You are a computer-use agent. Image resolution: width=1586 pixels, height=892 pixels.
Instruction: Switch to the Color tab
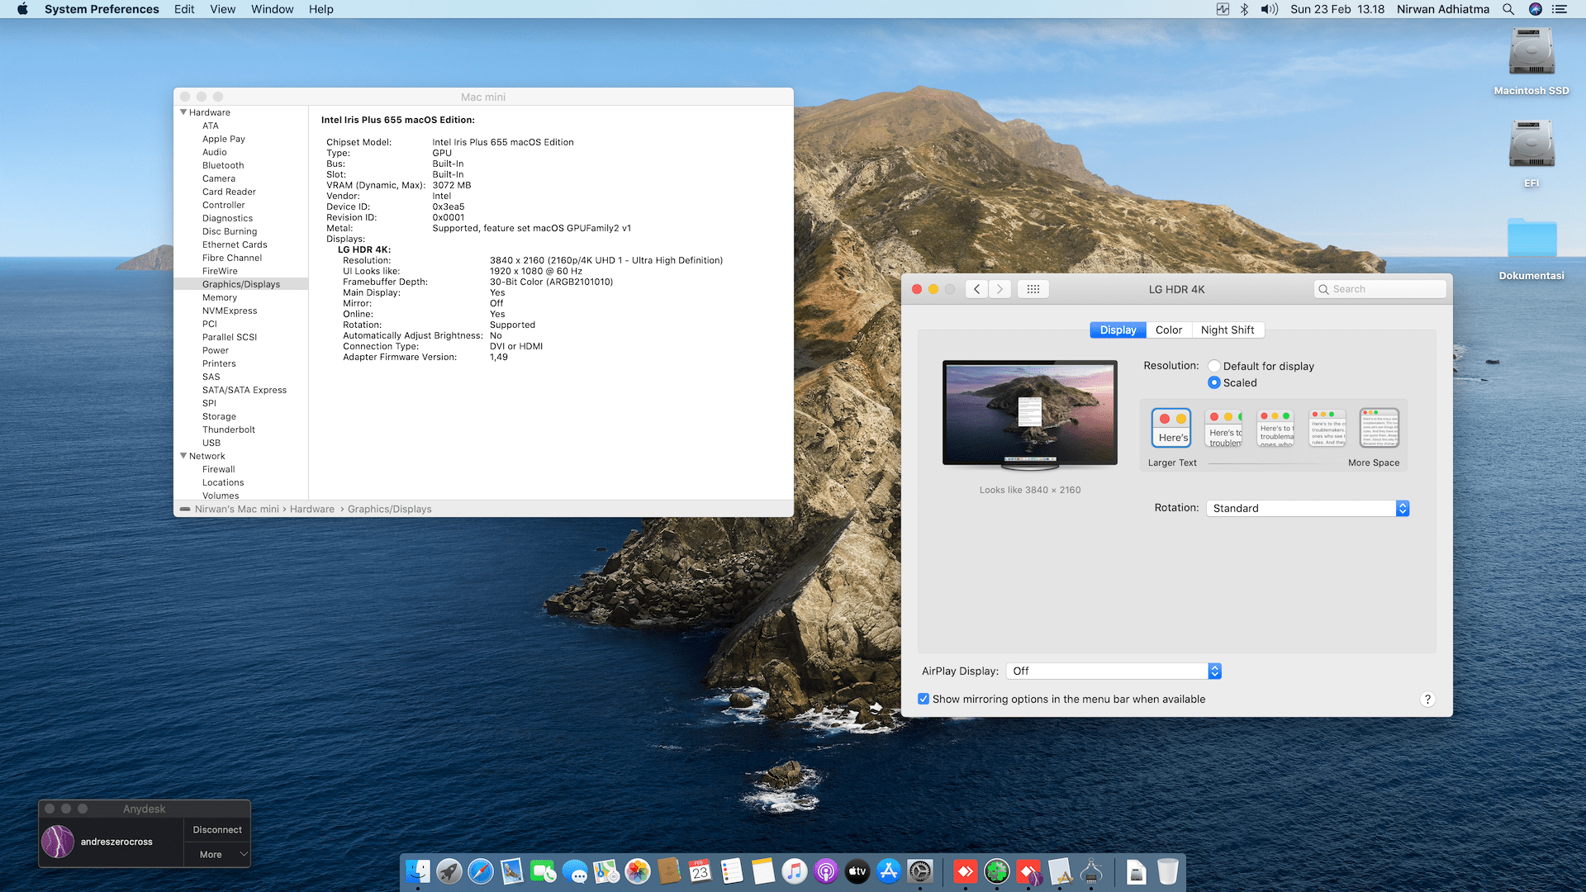click(x=1169, y=330)
